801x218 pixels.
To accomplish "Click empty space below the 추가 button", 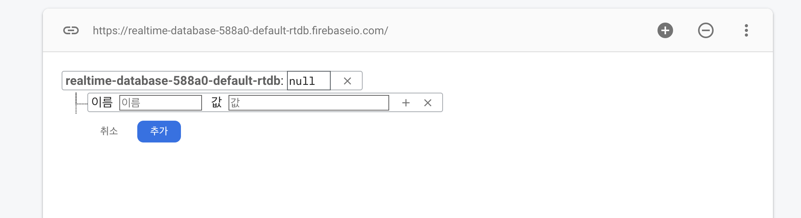I will [x=159, y=175].
